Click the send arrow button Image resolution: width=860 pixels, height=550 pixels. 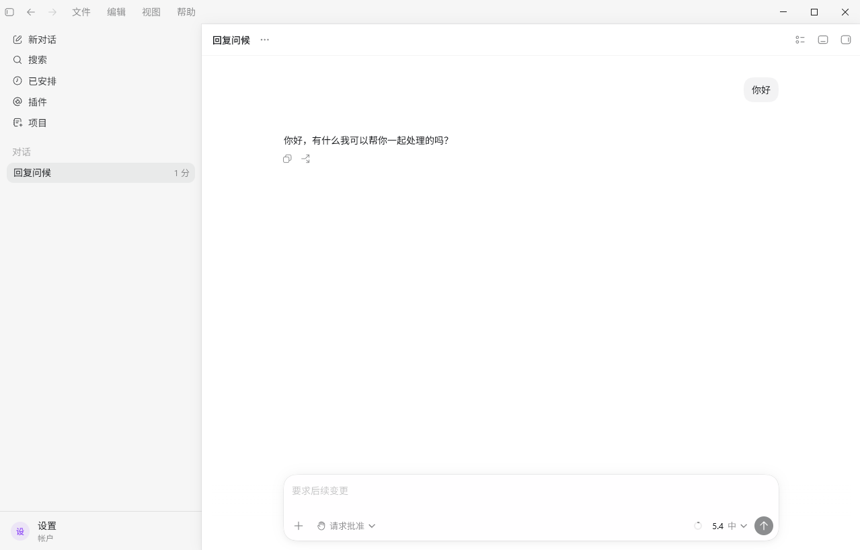click(x=764, y=526)
